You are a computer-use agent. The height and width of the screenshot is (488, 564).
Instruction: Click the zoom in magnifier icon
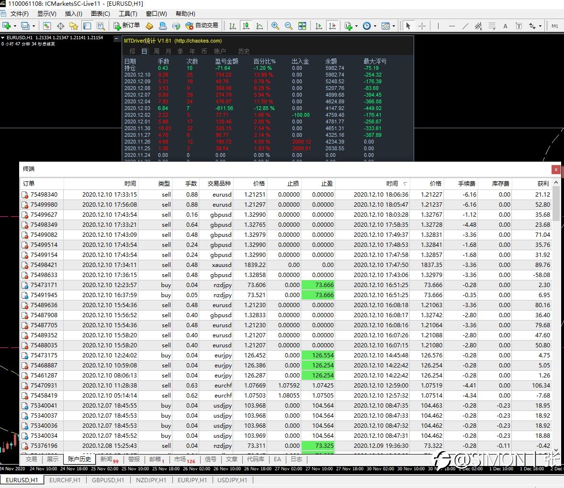click(275, 26)
